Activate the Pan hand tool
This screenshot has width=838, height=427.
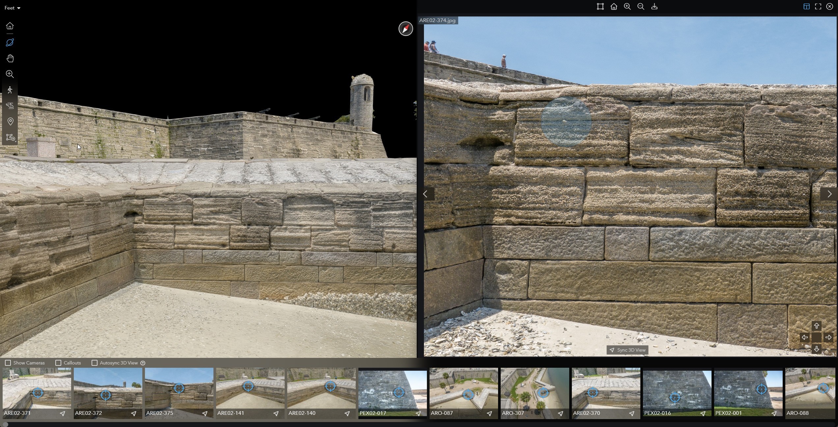pos(10,58)
